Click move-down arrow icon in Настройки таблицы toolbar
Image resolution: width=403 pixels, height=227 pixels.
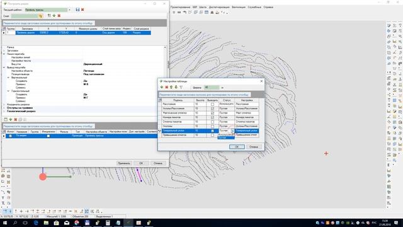pyautogui.click(x=176, y=88)
